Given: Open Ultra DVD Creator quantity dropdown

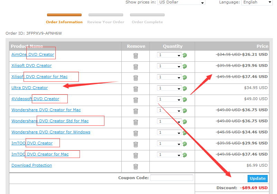Looking at the screenshot, I should pyautogui.click(x=169, y=88).
